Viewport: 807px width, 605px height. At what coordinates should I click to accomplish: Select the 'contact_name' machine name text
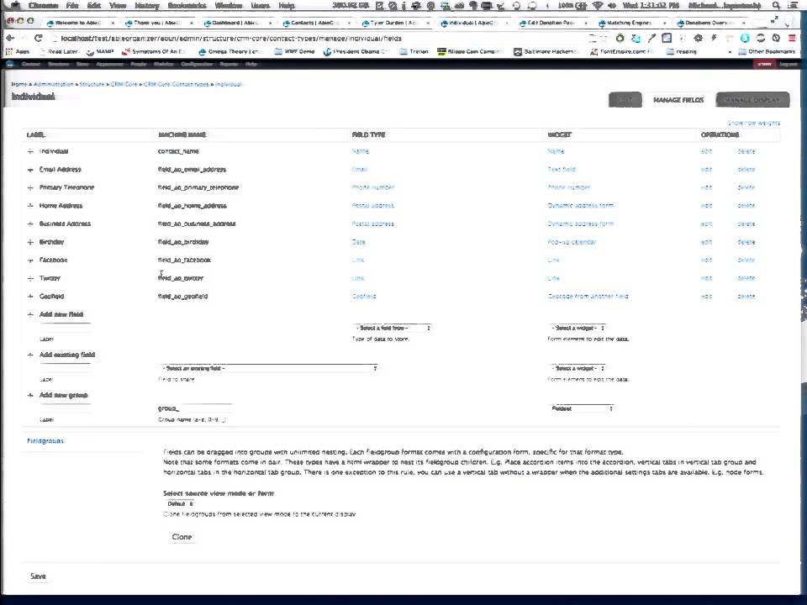click(178, 151)
